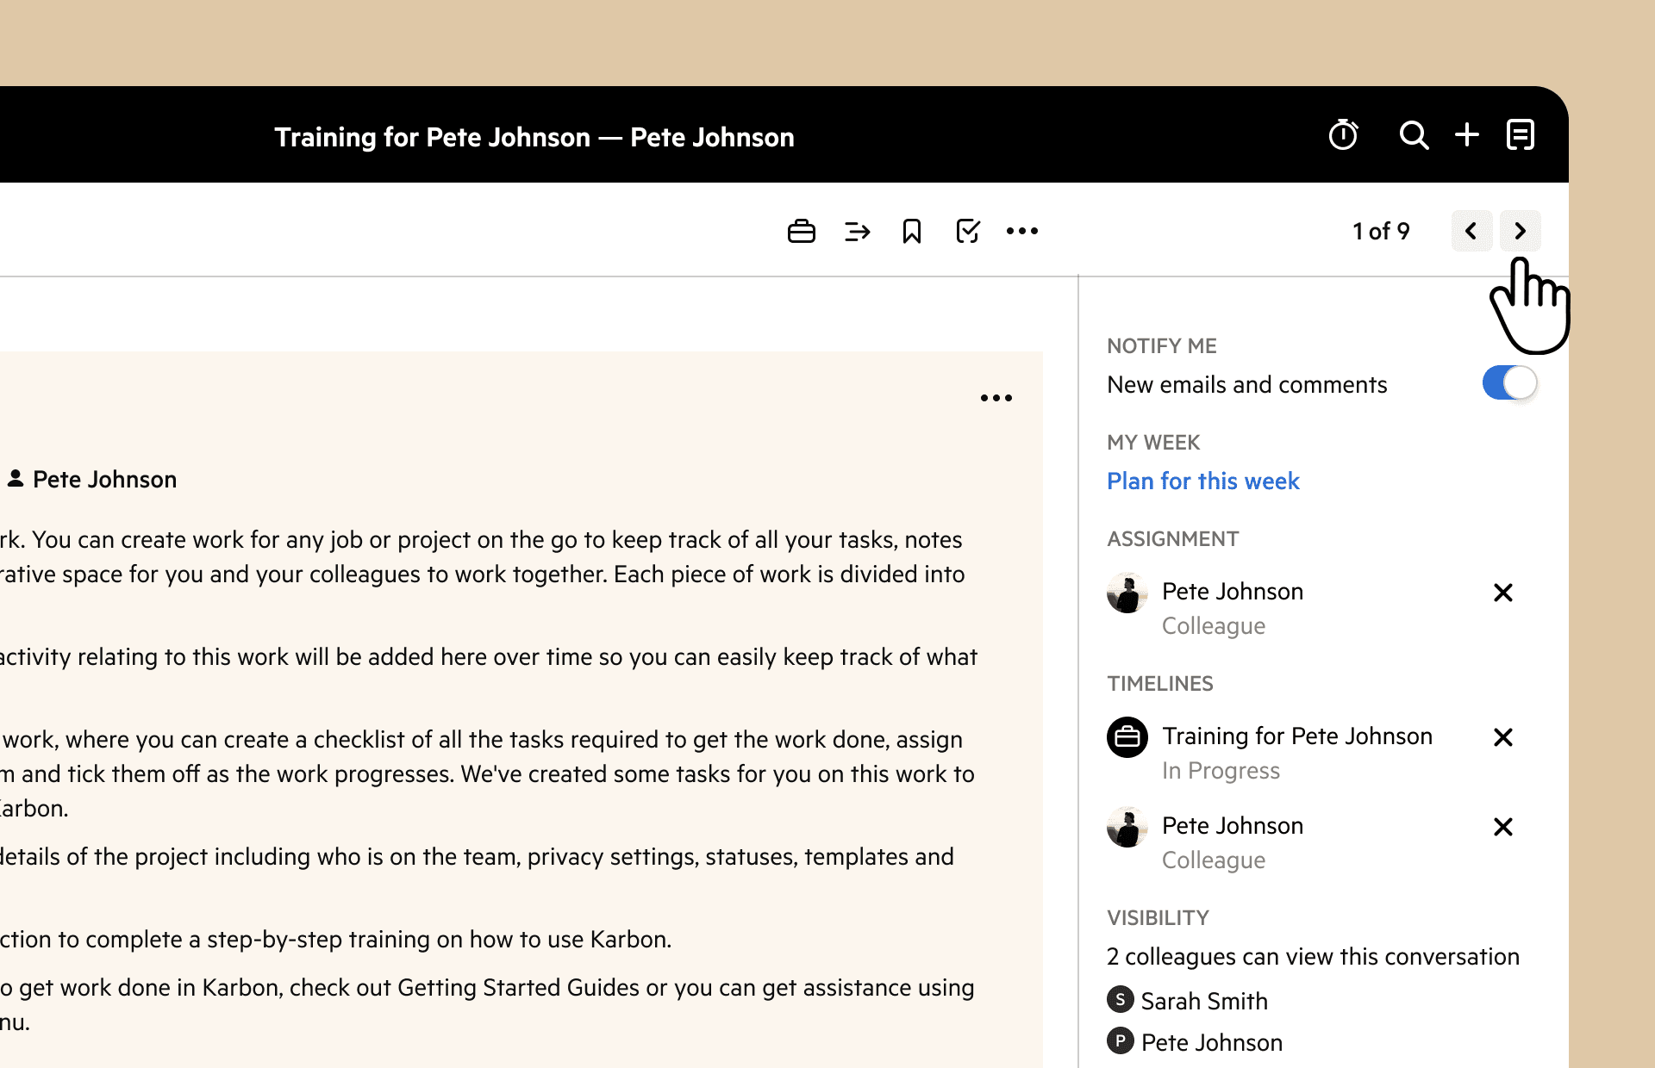Open Training for Pete Johnson timeline entry
This screenshot has width=1655, height=1068.
[1297, 736]
